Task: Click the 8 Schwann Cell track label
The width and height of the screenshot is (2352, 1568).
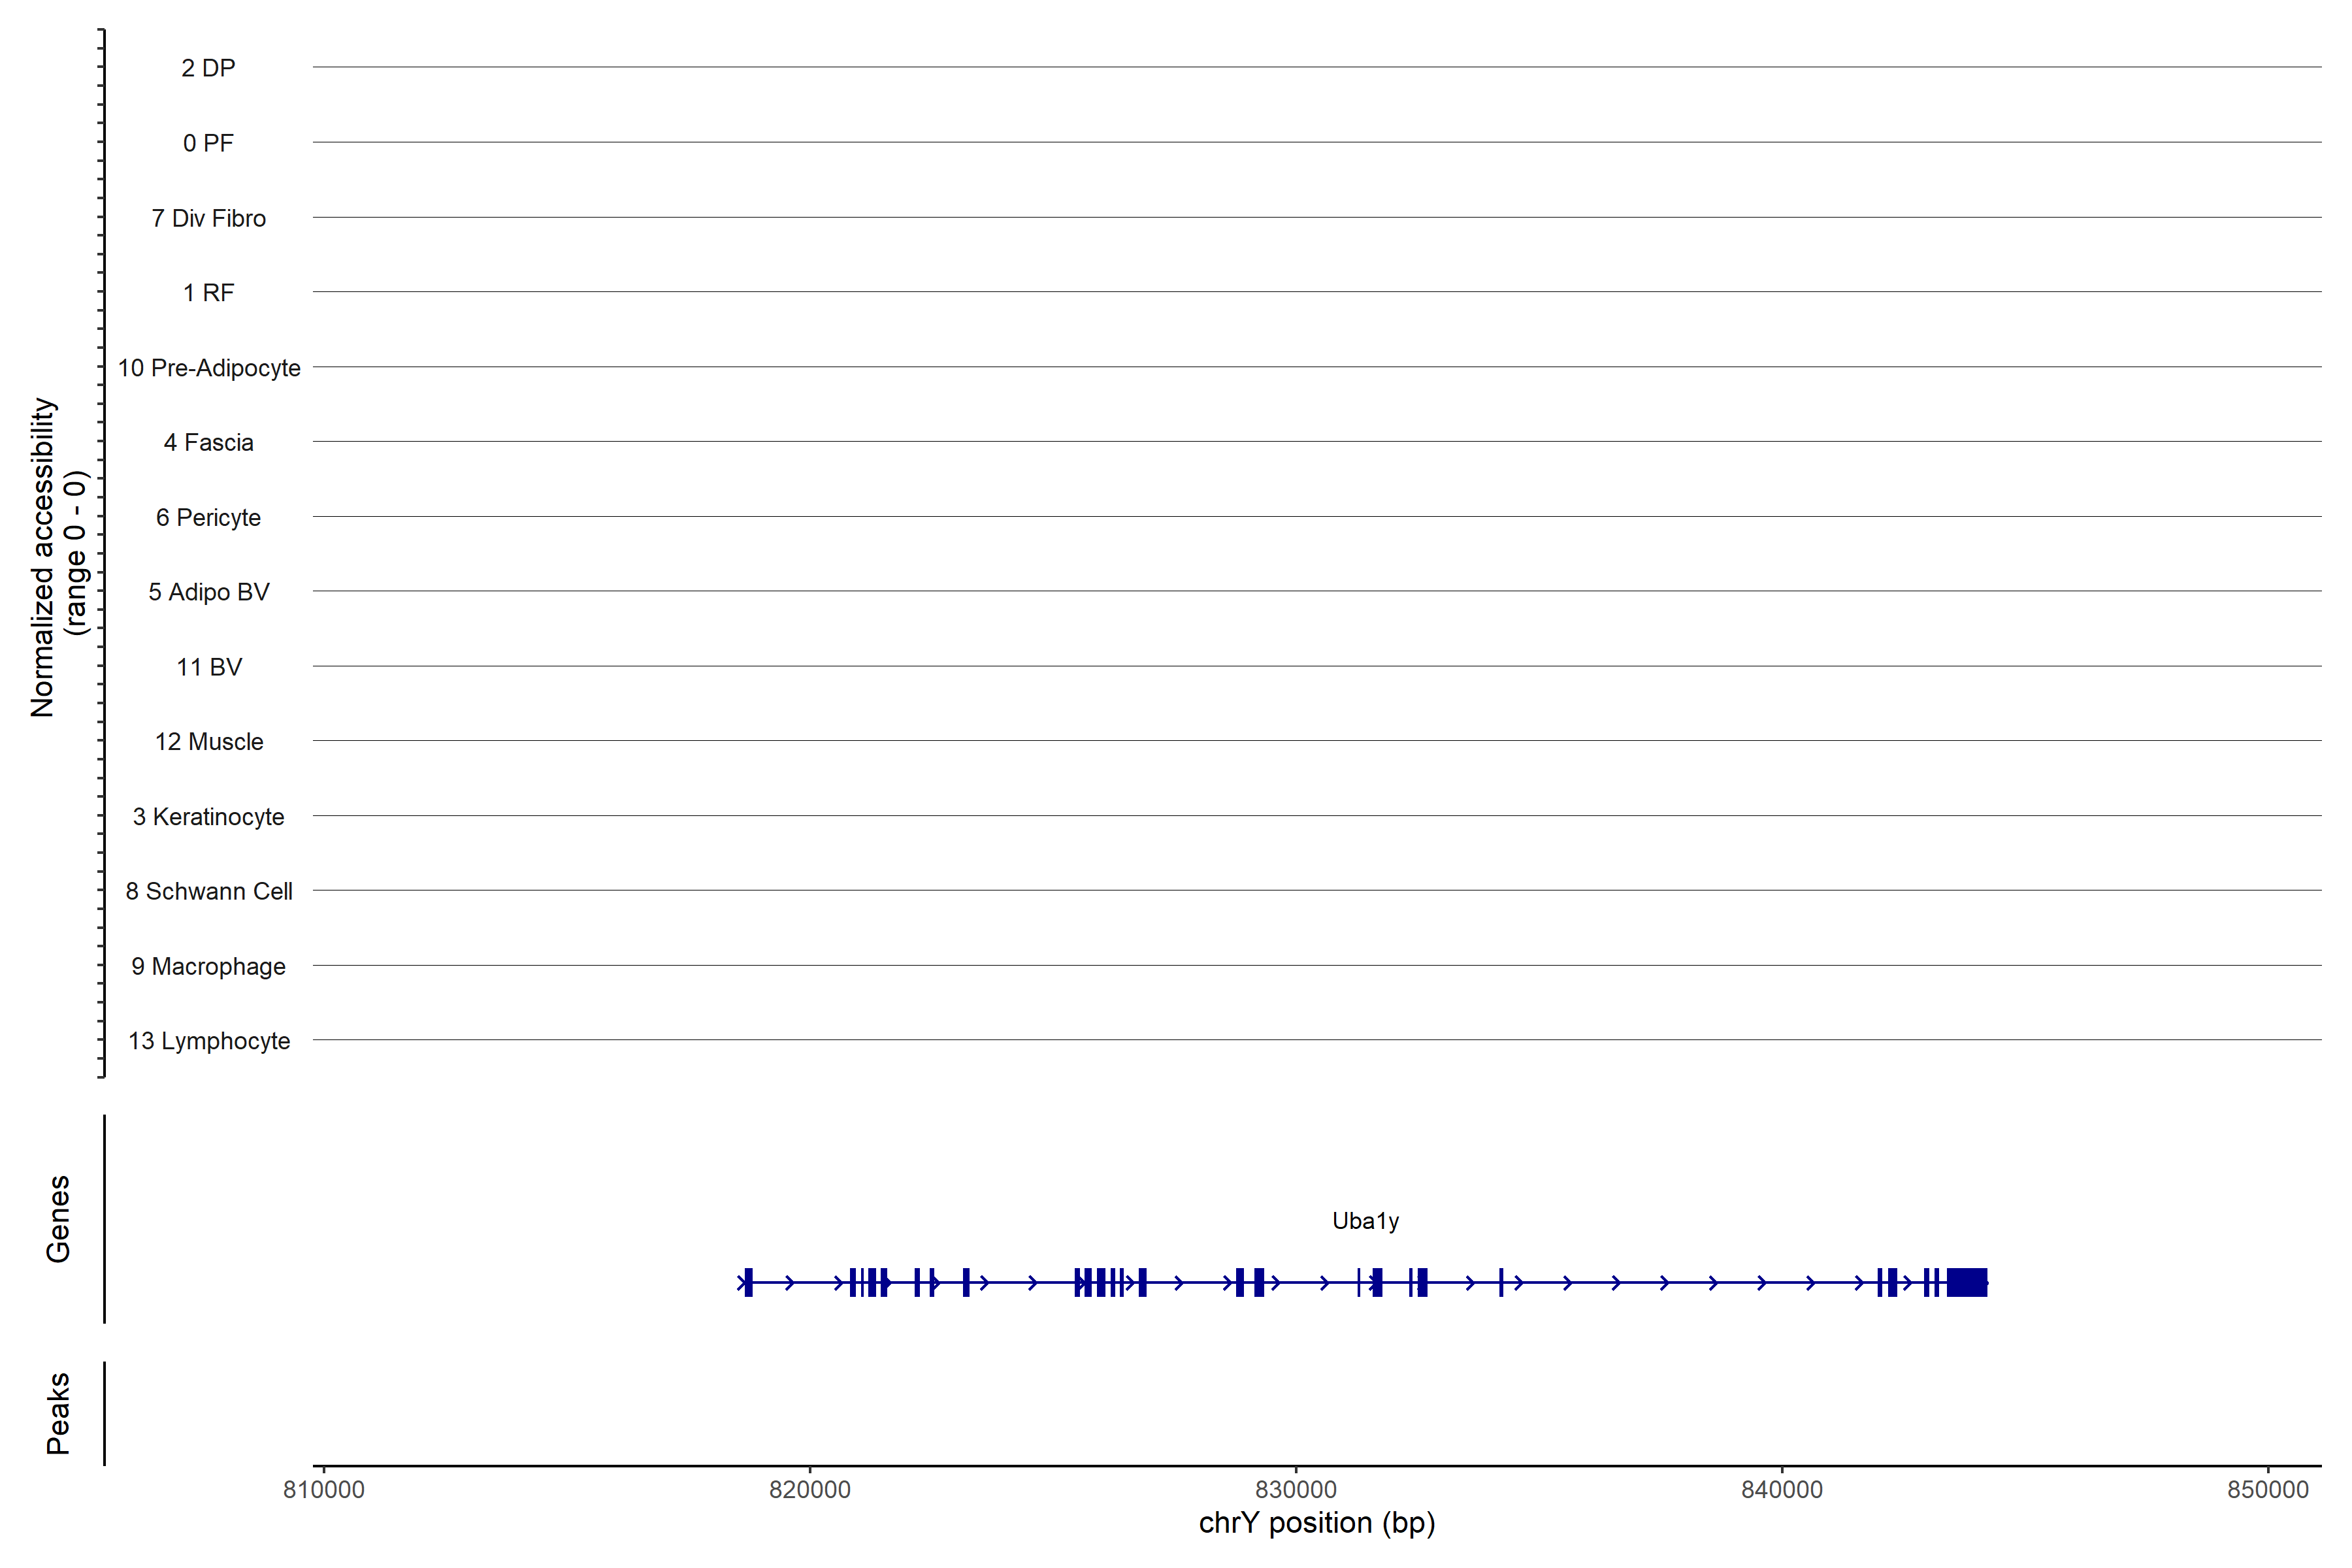Action: click(208, 891)
